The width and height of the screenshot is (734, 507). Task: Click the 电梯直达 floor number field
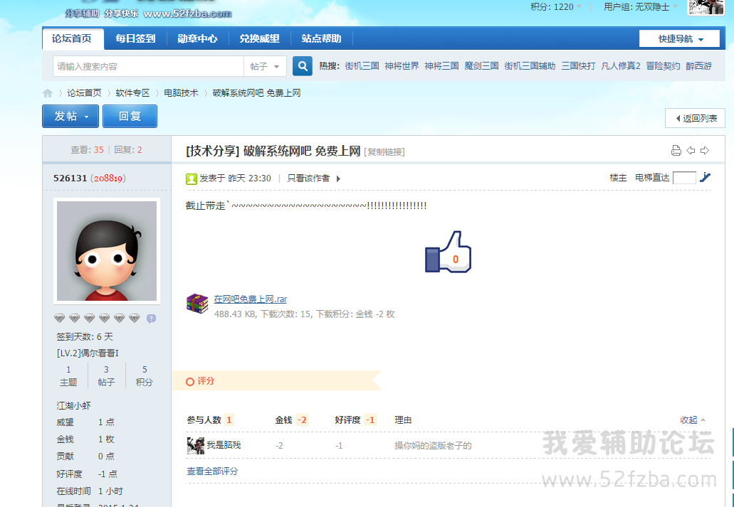684,178
